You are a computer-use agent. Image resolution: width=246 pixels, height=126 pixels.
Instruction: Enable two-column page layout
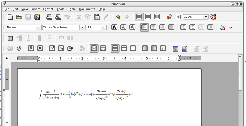click(x=148, y=17)
